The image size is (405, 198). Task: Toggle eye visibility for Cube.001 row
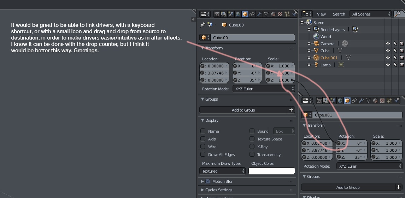tap(388, 58)
